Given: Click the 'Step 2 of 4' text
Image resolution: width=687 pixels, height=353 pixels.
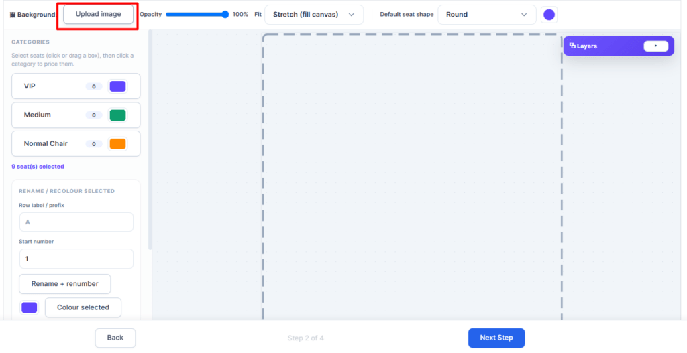Looking at the screenshot, I should 306,338.
